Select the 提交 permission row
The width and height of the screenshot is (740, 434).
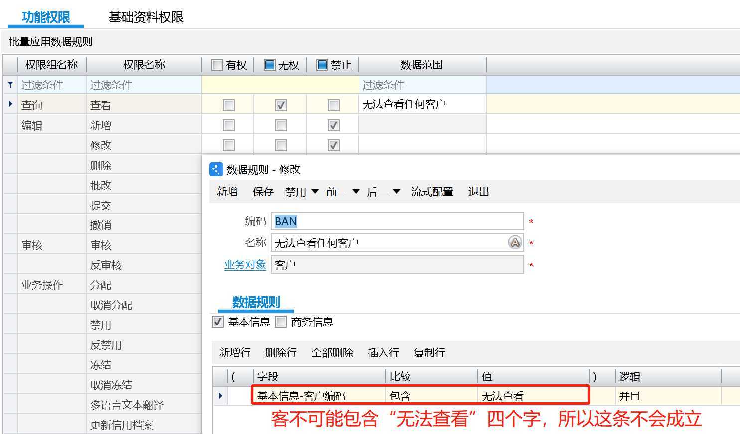144,205
